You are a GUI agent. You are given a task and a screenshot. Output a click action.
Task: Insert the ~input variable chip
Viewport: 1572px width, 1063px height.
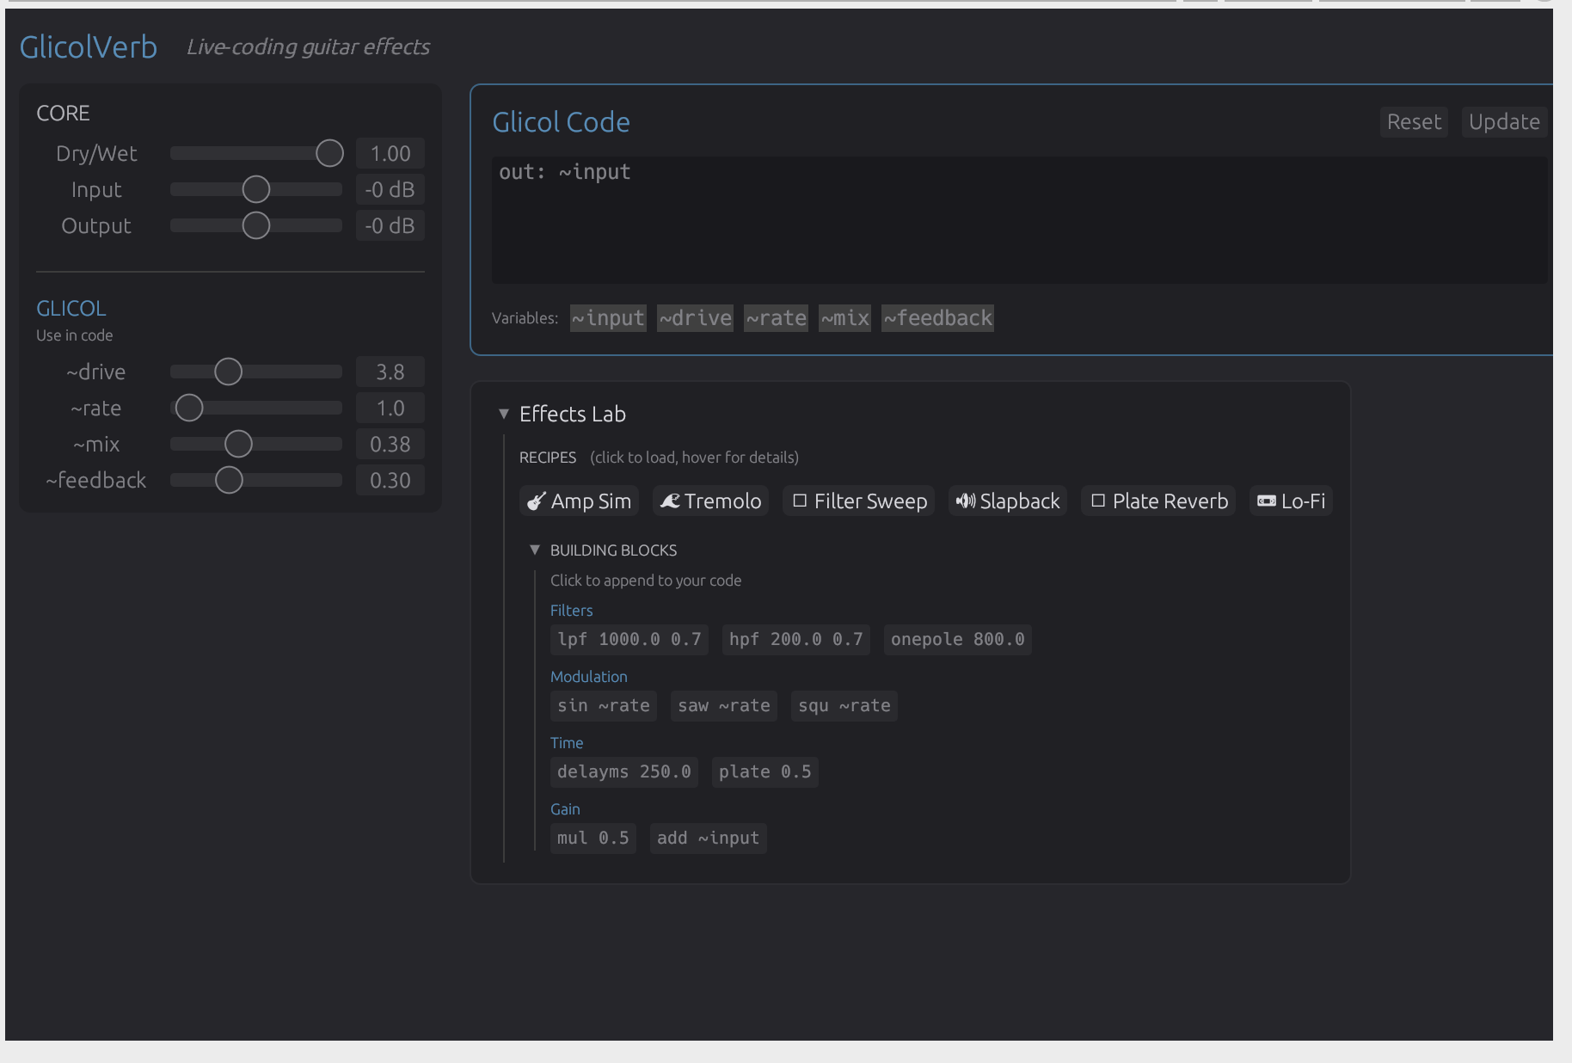pyautogui.click(x=608, y=318)
